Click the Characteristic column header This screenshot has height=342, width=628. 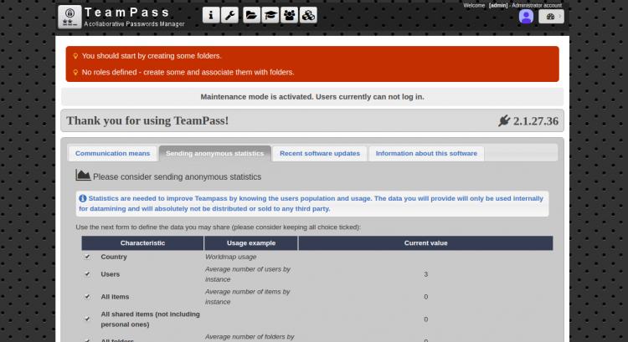[x=142, y=243]
